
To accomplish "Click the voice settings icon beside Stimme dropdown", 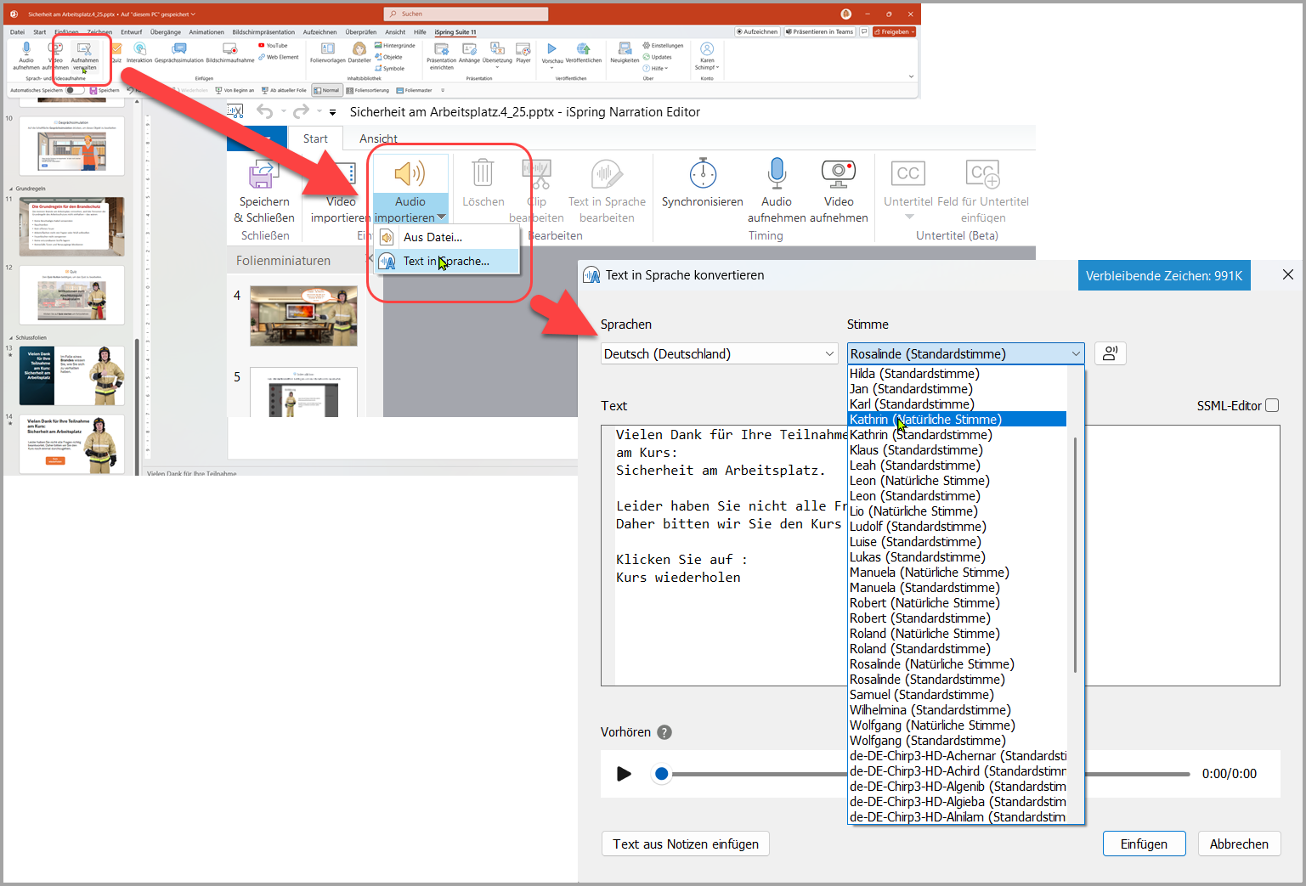I will [1110, 353].
